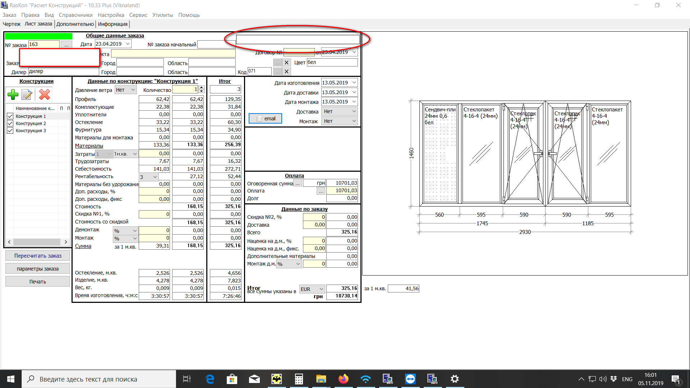Click параметры заказа button
This screenshot has height=388, width=690.
38,269
